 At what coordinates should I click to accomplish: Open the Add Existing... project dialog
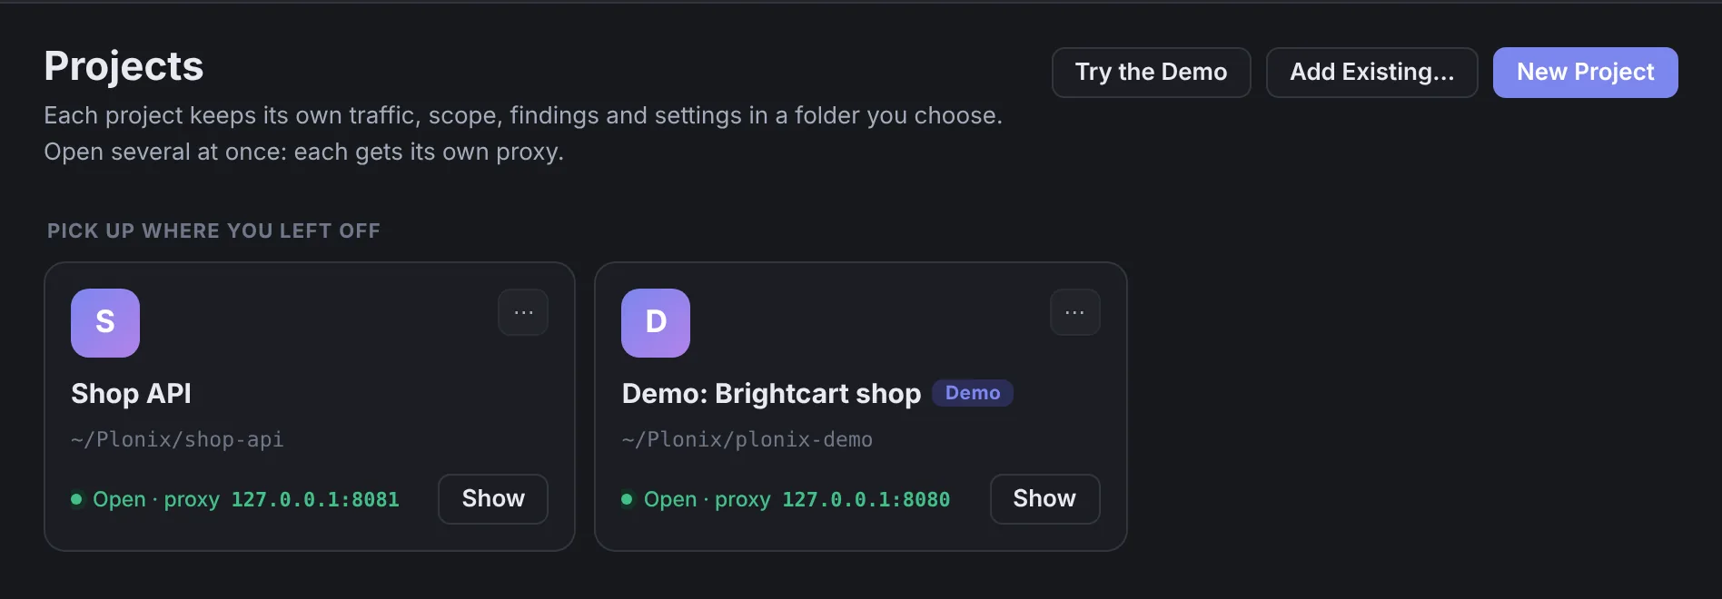coord(1371,73)
